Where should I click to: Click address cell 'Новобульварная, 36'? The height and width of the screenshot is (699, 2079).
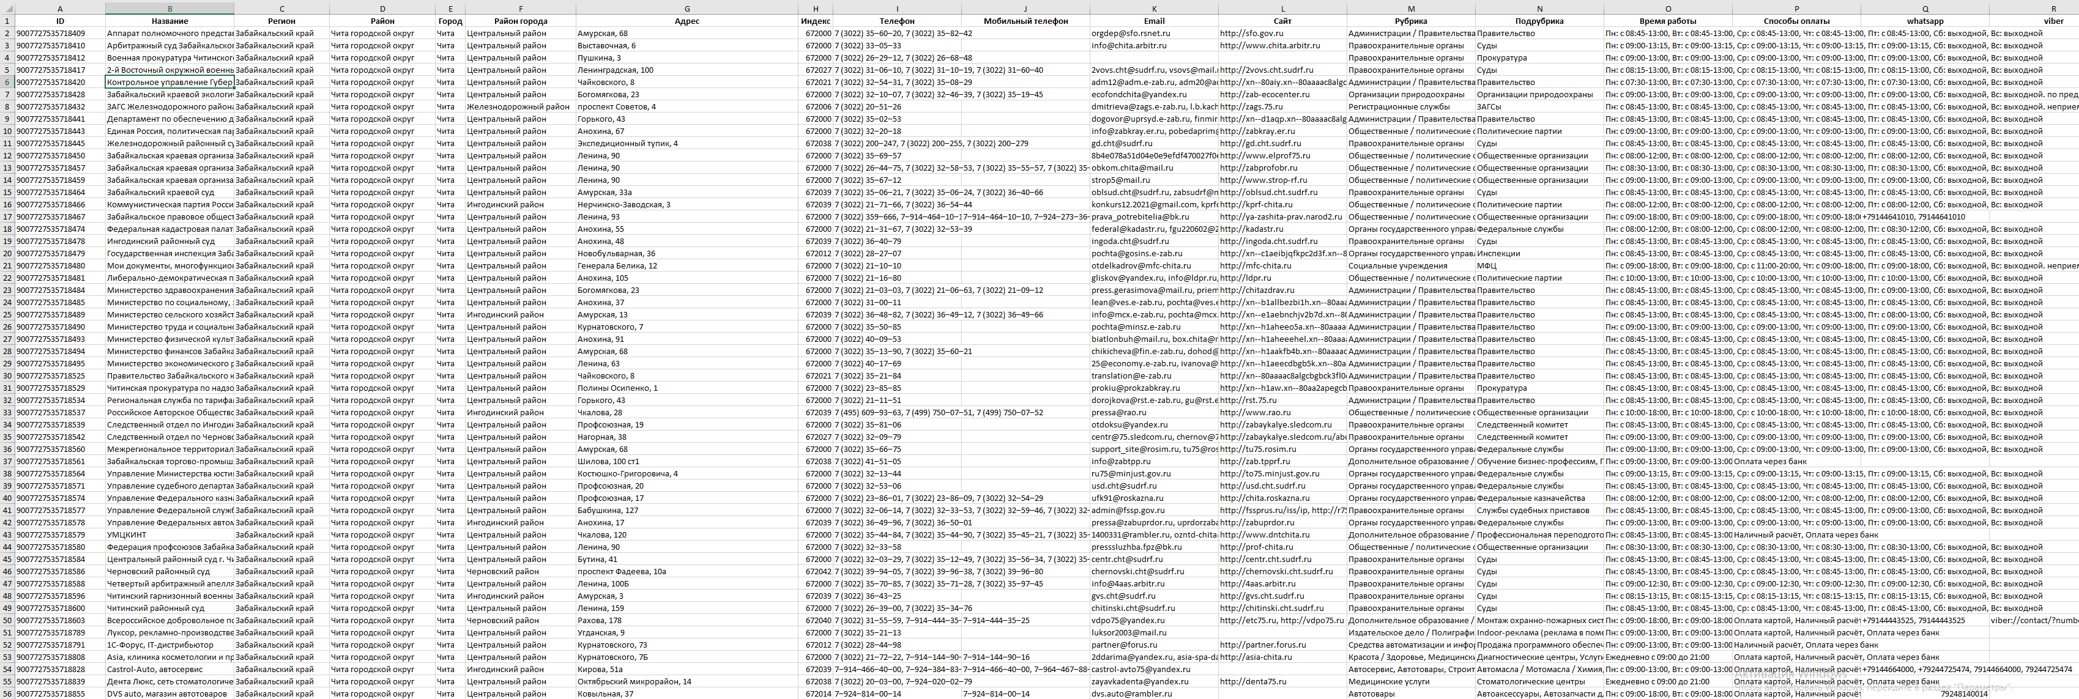687,253
